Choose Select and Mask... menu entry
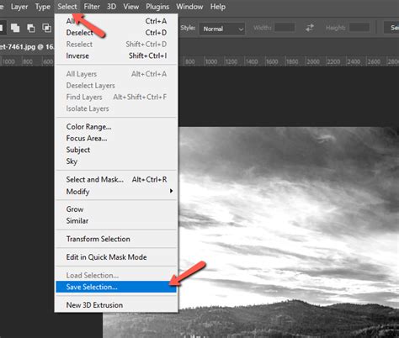The height and width of the screenshot is (338, 399). [x=116, y=179]
